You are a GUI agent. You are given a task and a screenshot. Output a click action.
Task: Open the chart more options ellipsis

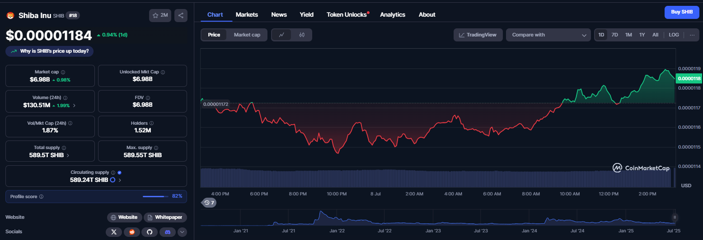(692, 35)
